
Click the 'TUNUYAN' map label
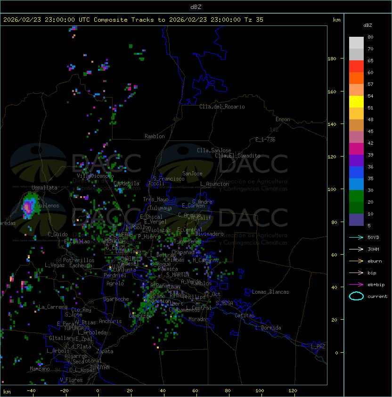point(100,367)
